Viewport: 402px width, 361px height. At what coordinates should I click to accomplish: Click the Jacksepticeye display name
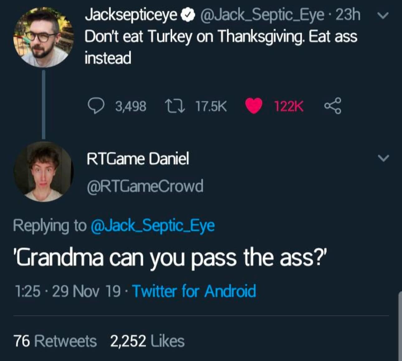coord(131,15)
